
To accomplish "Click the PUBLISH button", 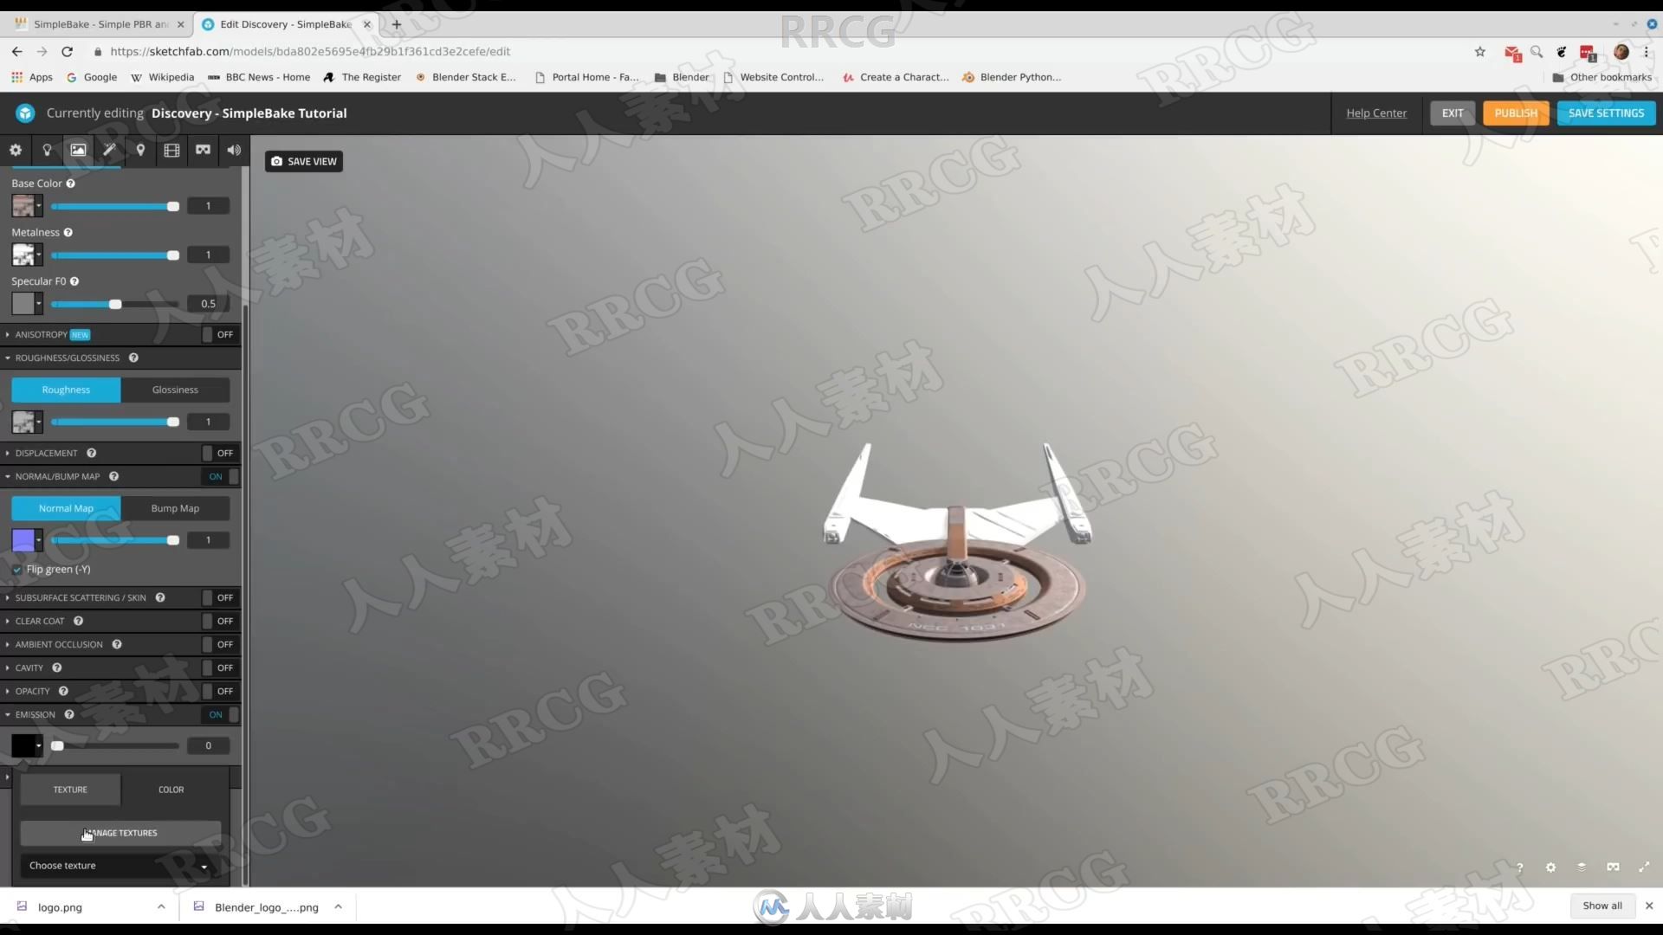I will pyautogui.click(x=1516, y=112).
